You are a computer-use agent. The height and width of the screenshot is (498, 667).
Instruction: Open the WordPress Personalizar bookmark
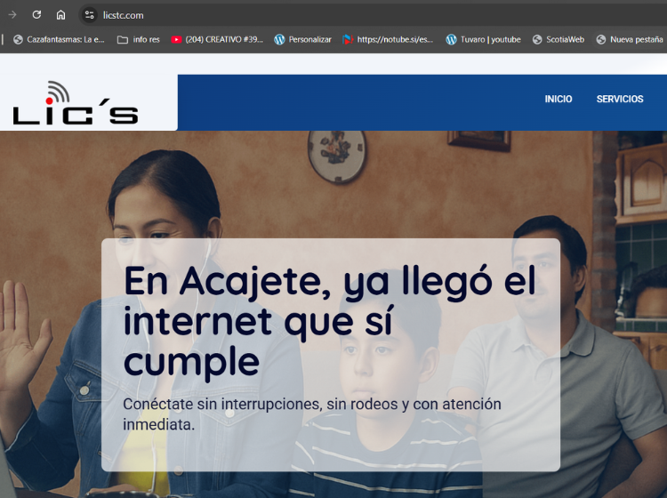coord(302,39)
